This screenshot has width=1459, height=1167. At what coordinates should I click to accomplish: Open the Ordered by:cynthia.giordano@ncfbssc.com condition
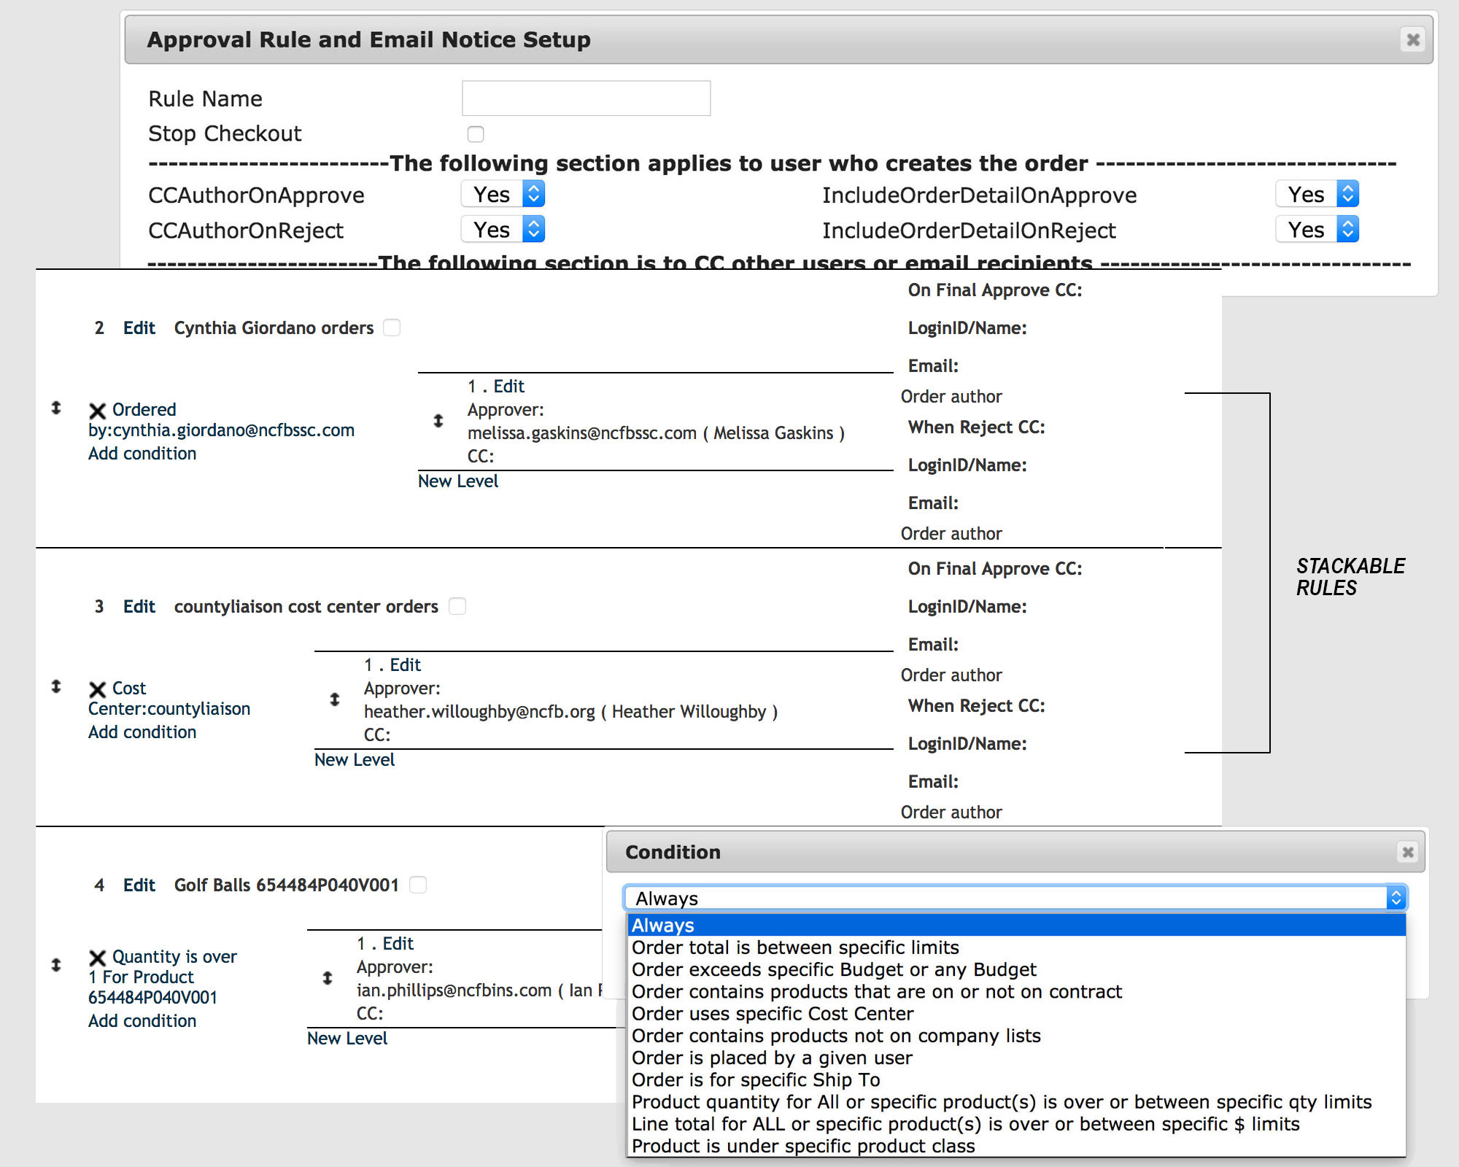click(222, 420)
